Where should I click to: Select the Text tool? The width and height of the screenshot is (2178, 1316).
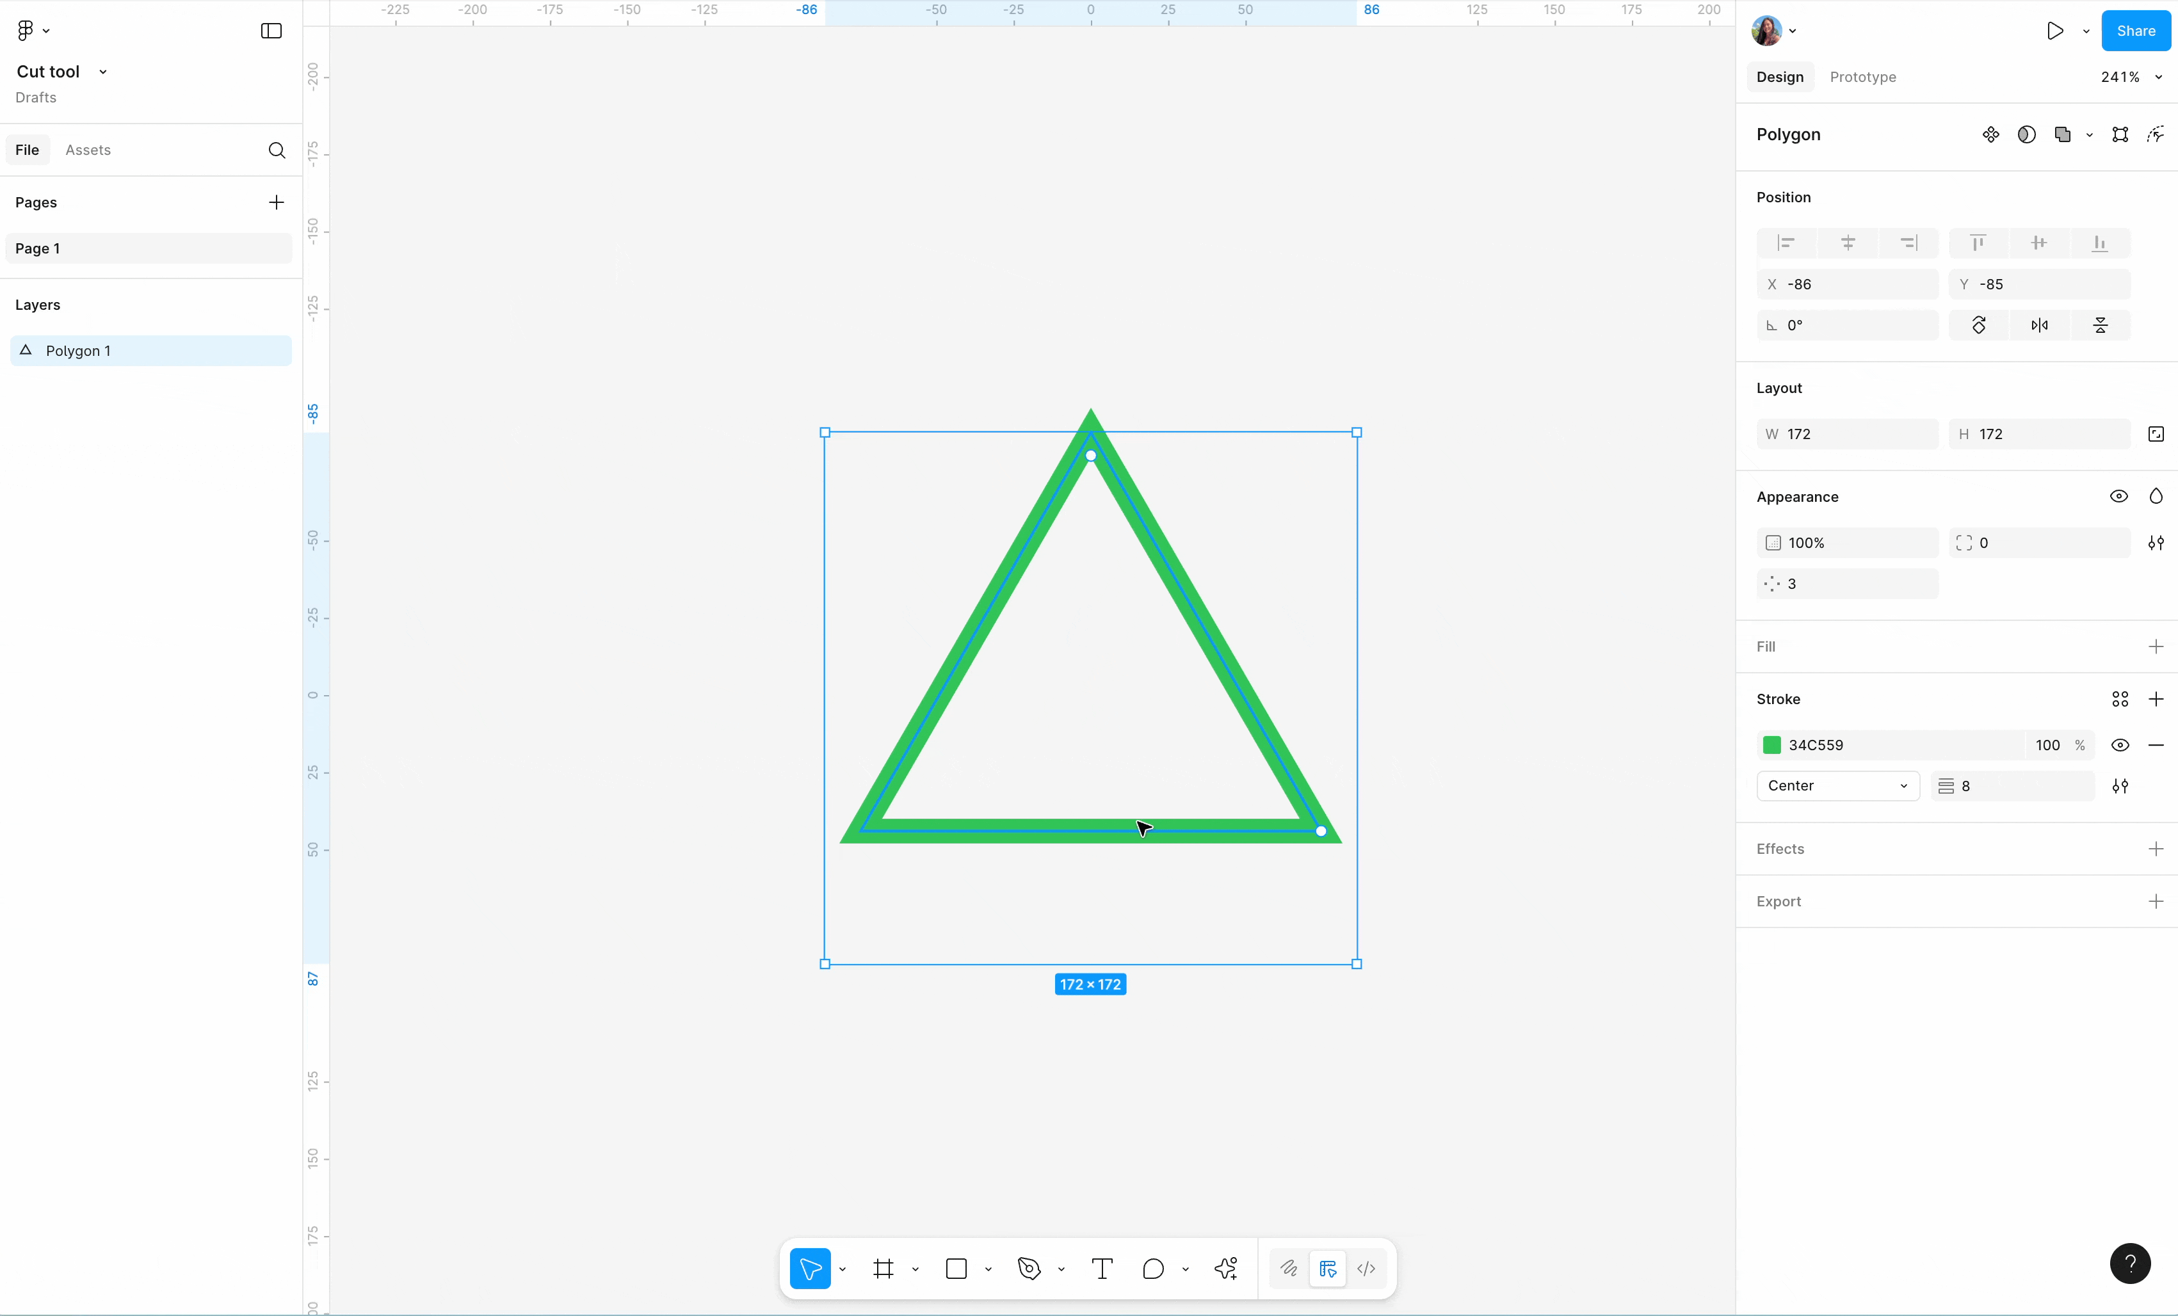1101,1269
